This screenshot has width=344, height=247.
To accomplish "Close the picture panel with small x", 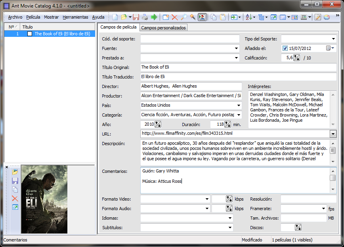I will (x=7, y=167).
